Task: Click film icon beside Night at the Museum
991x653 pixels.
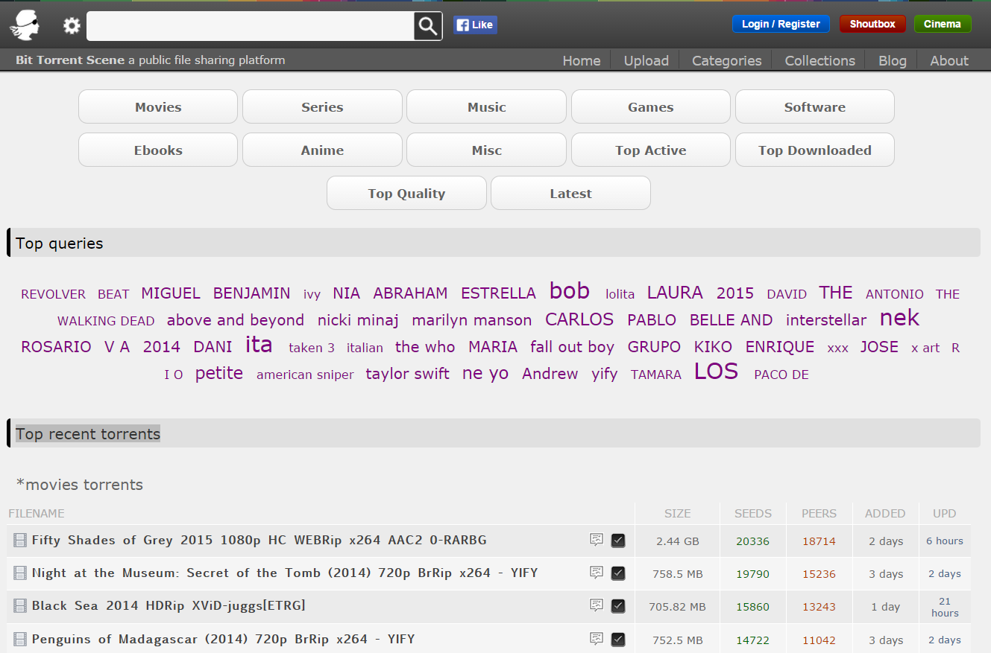Action: pos(20,573)
